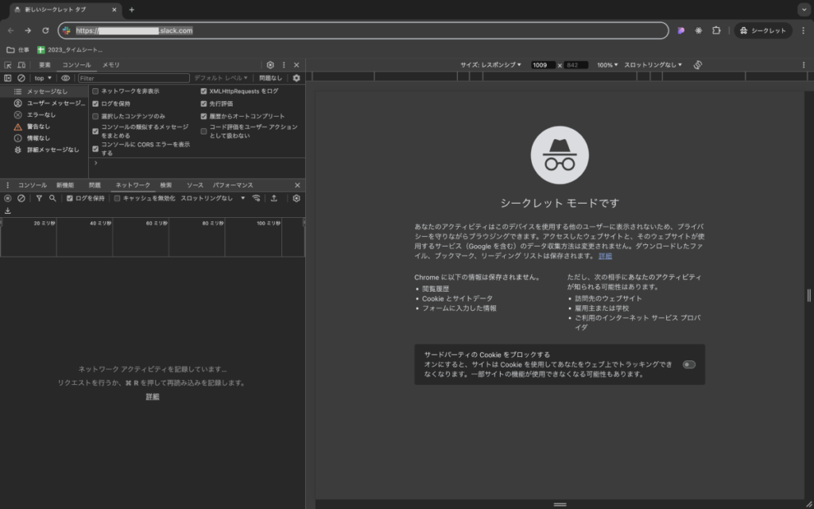Expand the top context selector dropdown
The image size is (814, 509).
(43, 78)
